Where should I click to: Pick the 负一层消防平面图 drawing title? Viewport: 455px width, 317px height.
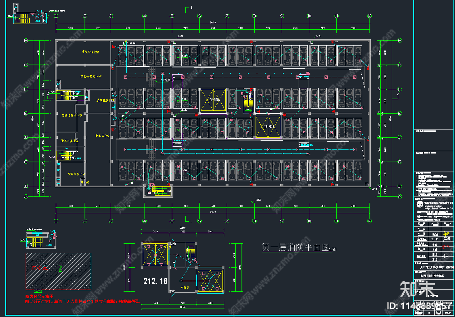click(x=295, y=247)
